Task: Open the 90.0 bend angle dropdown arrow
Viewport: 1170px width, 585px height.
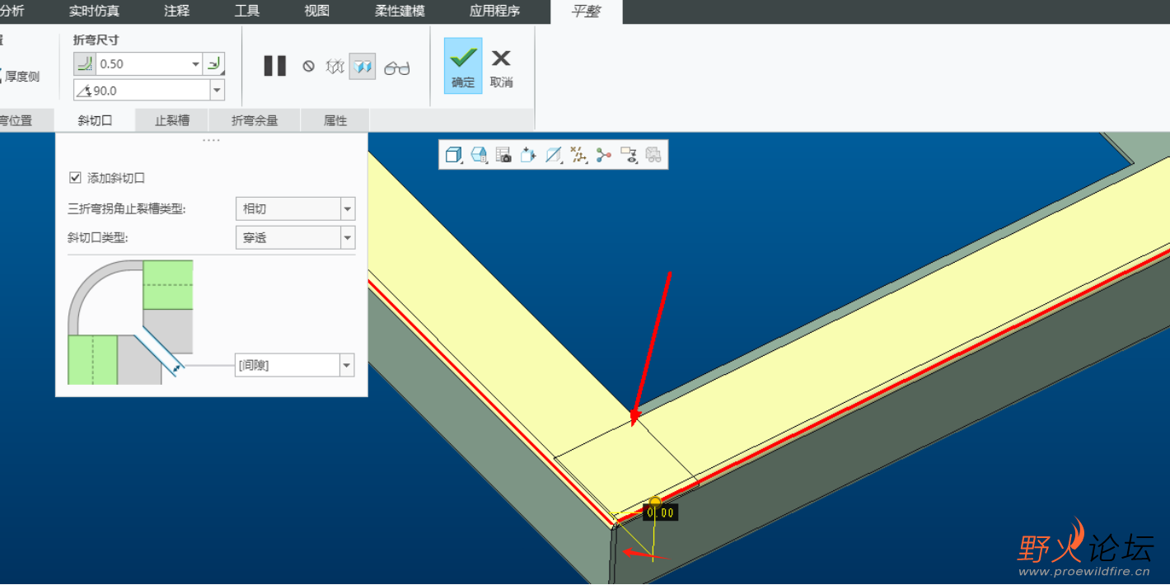Action: coord(218,90)
